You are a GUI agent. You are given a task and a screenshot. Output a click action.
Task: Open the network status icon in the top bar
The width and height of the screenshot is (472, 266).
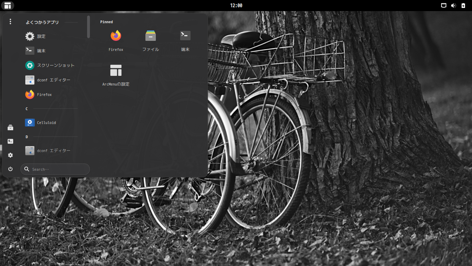click(444, 5)
